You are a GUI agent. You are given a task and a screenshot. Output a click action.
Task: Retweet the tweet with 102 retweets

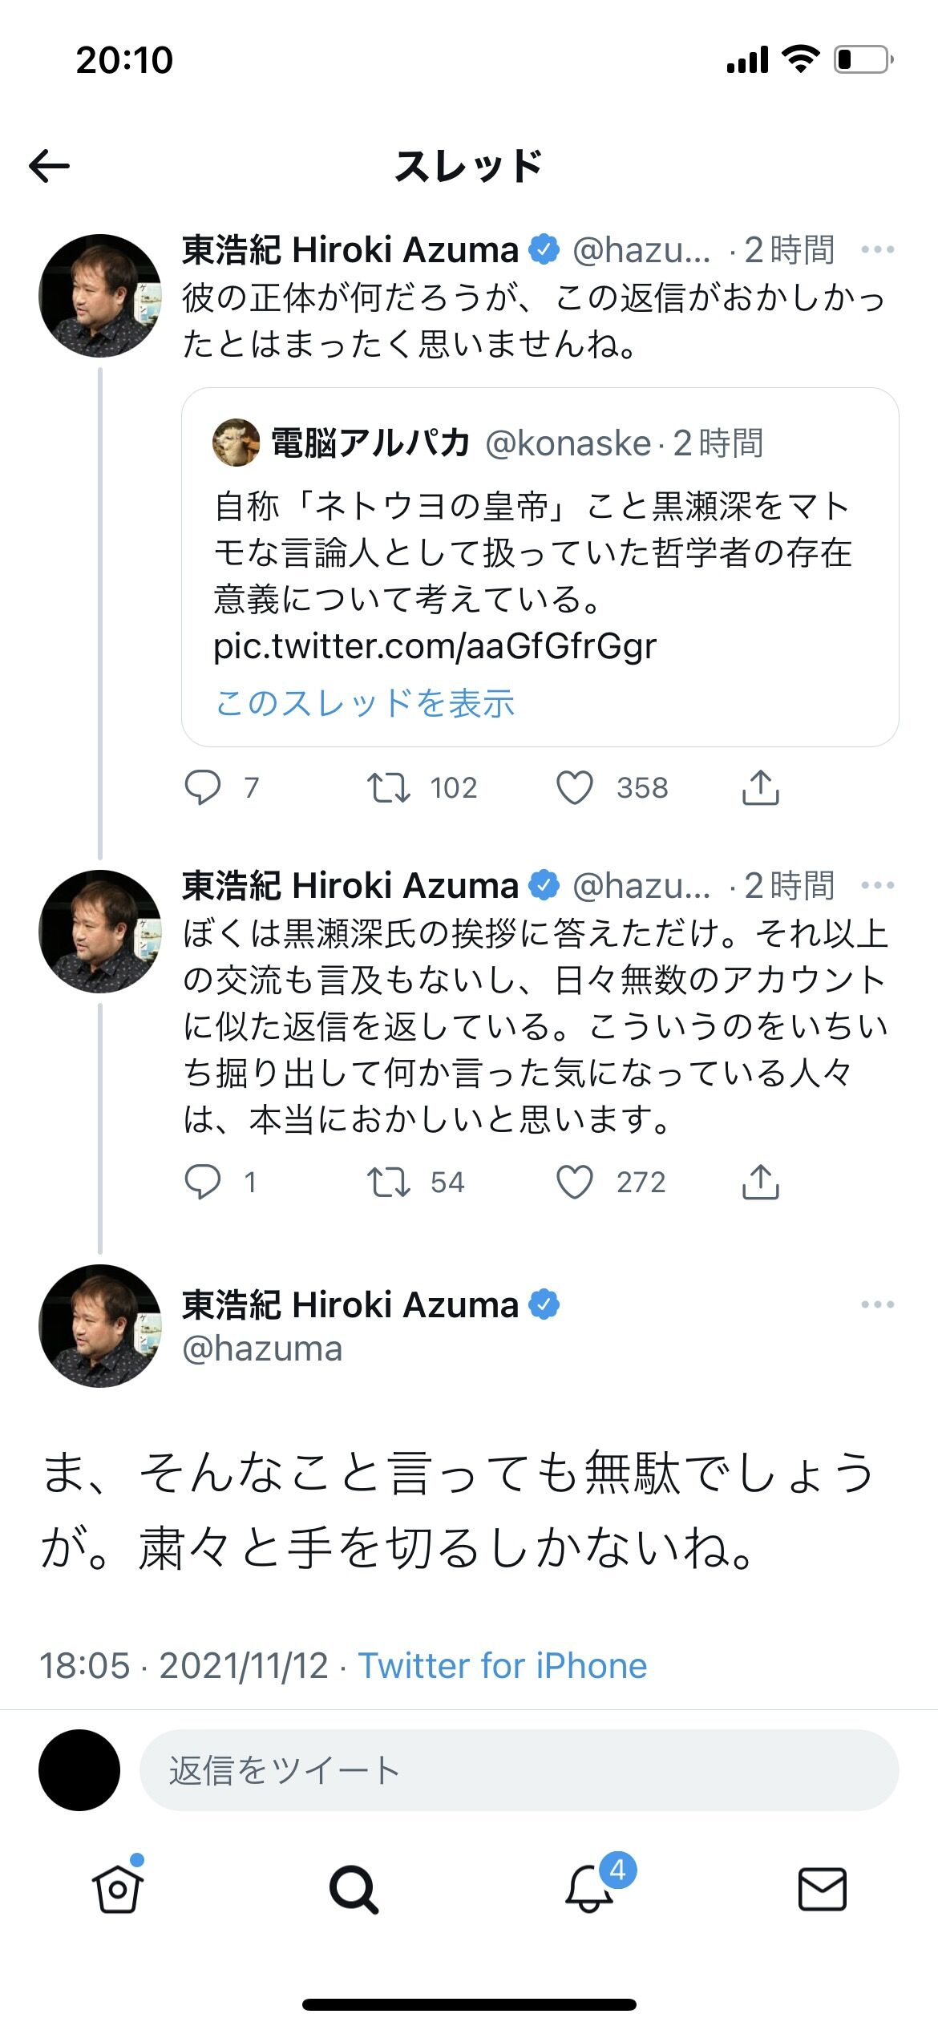389,787
